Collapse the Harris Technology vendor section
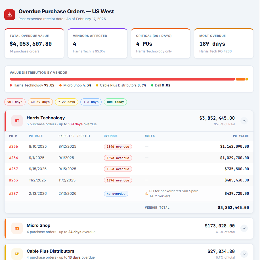 coord(244,121)
